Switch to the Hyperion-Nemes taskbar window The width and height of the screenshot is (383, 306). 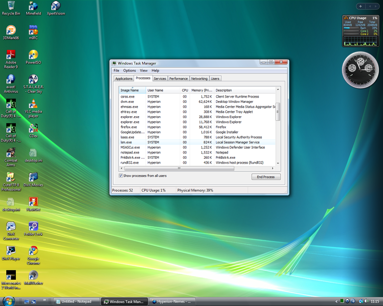click(172, 302)
